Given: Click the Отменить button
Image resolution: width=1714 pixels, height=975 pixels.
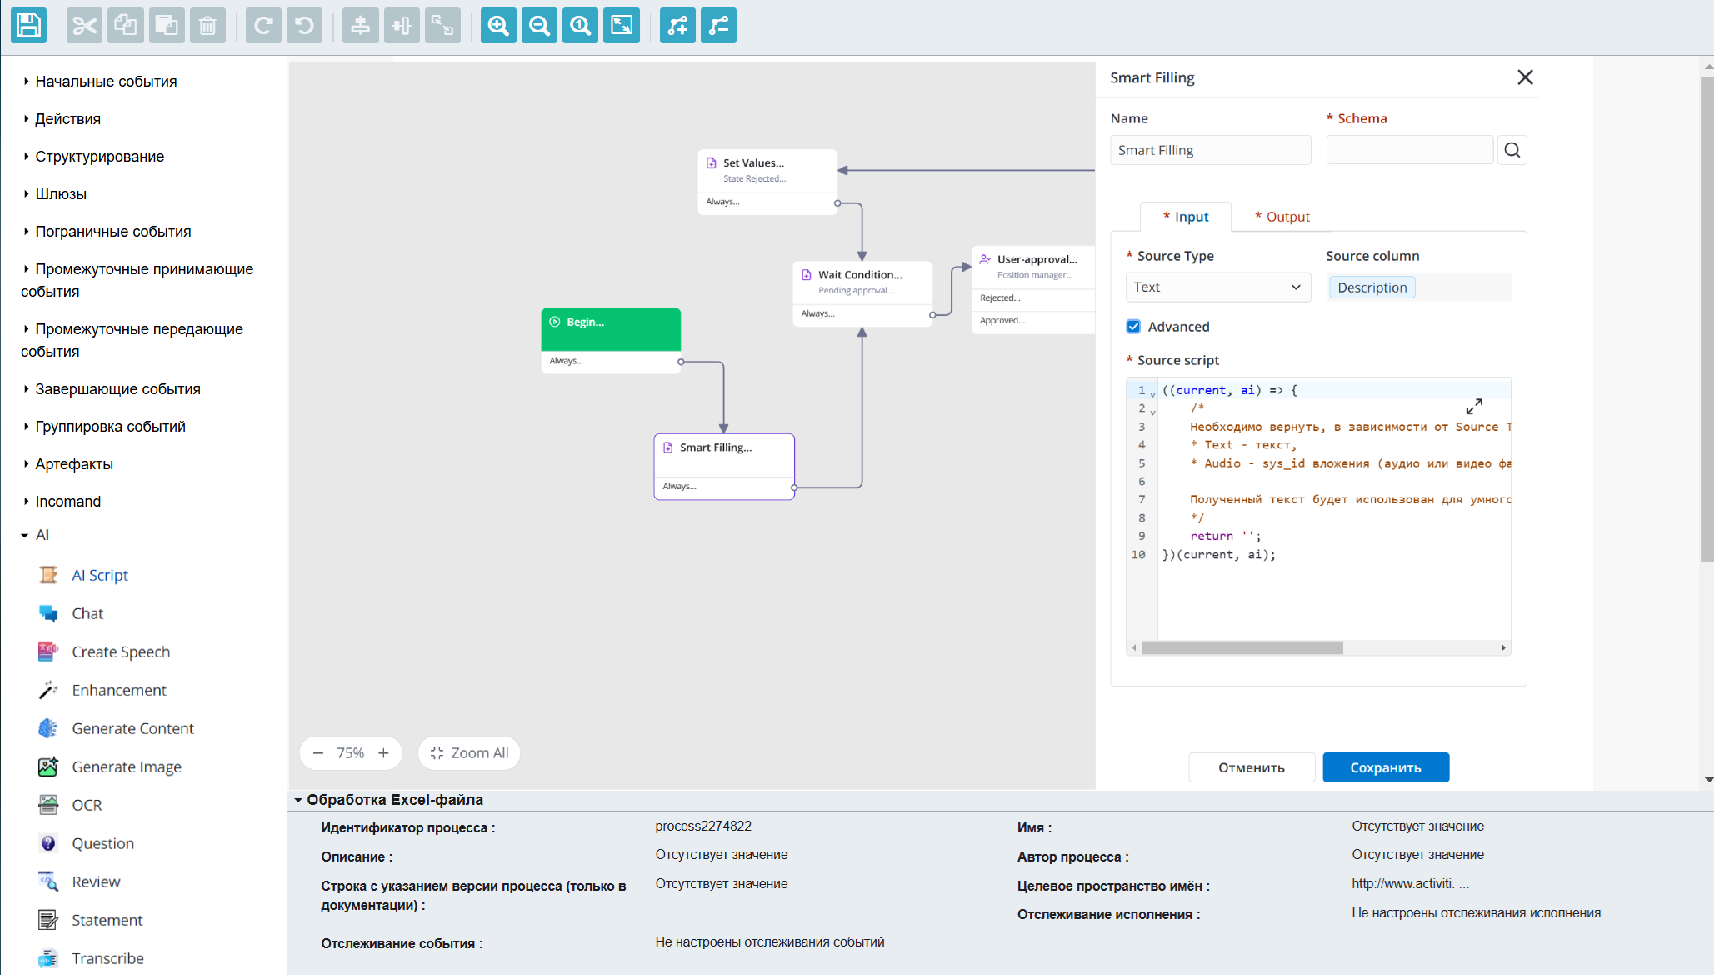Looking at the screenshot, I should [1251, 767].
